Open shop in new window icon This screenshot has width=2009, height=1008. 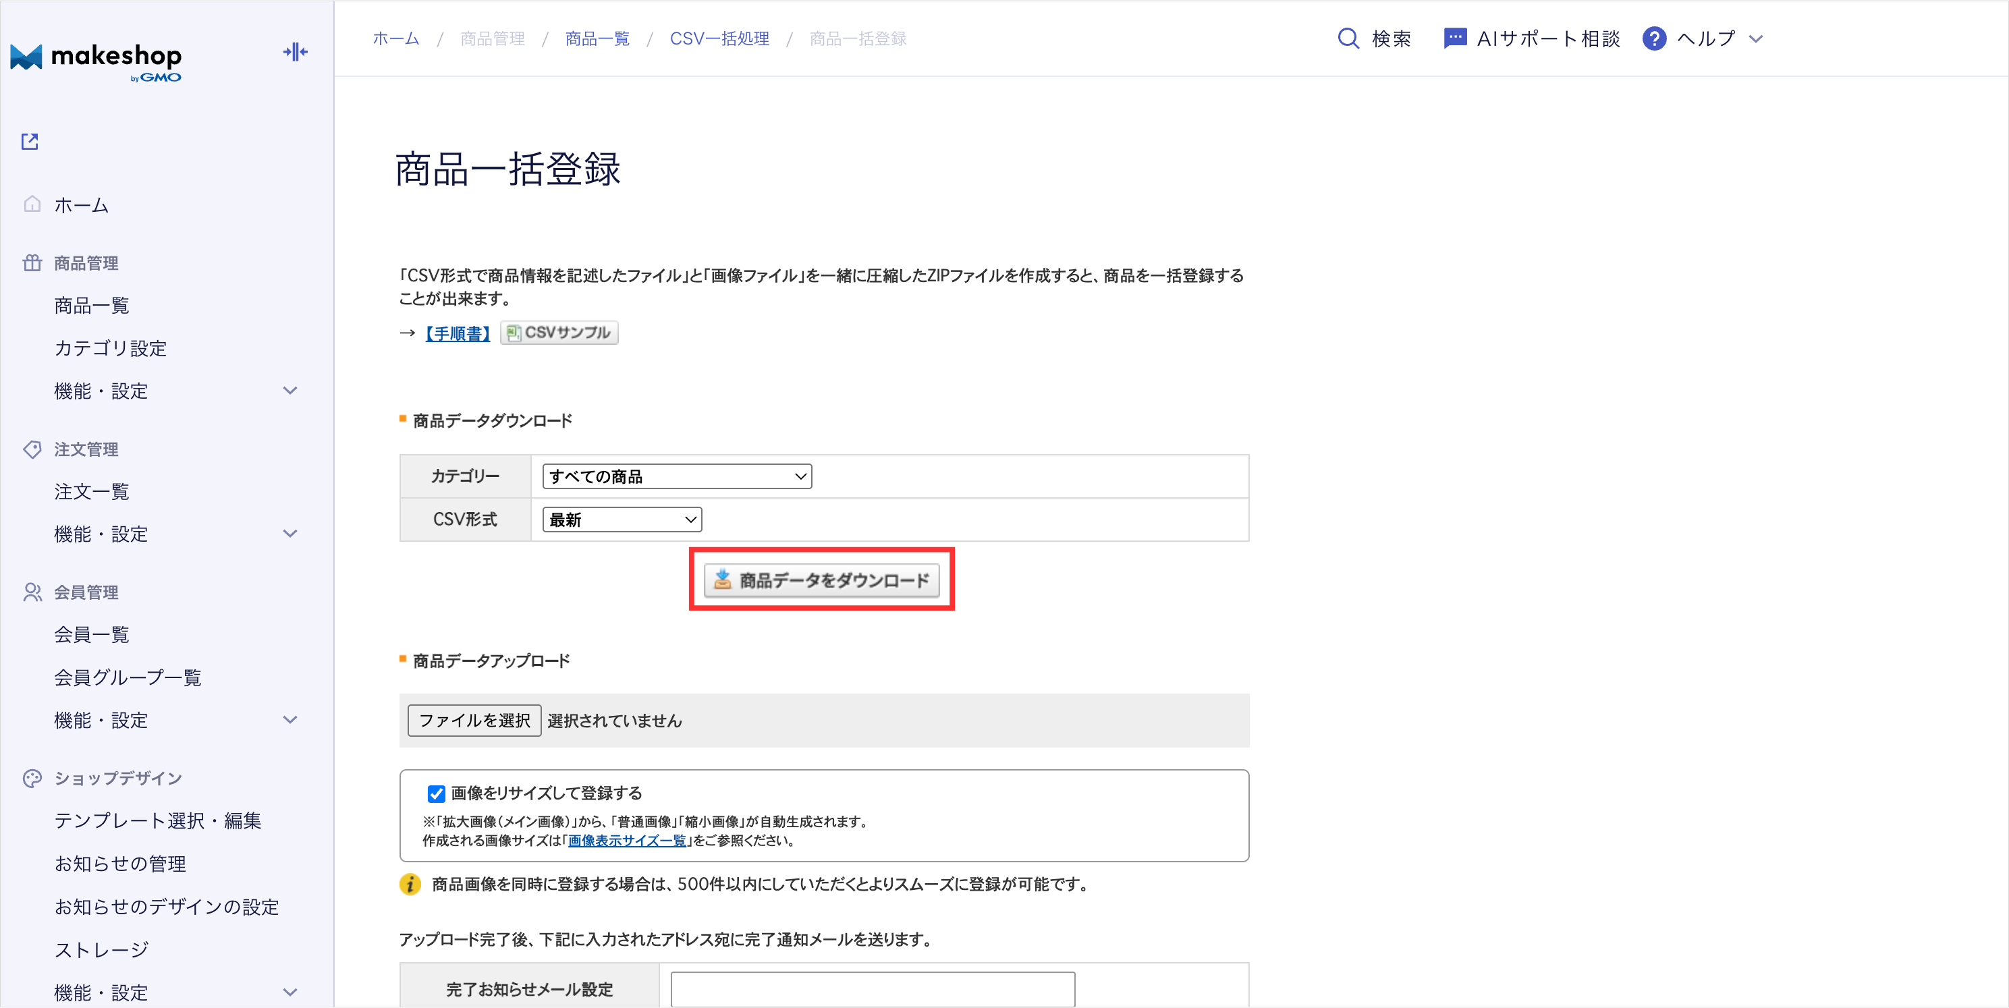[30, 141]
